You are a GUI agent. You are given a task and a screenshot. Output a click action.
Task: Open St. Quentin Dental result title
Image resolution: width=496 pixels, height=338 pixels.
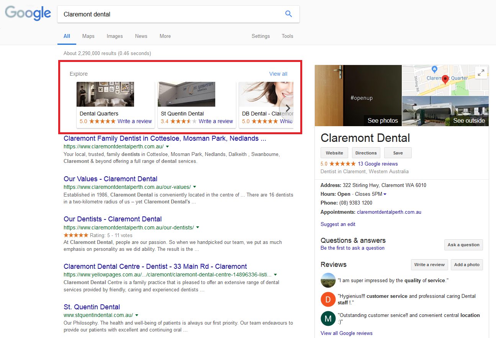coord(92,307)
